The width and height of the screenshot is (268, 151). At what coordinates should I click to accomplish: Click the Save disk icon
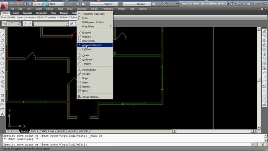25,4
